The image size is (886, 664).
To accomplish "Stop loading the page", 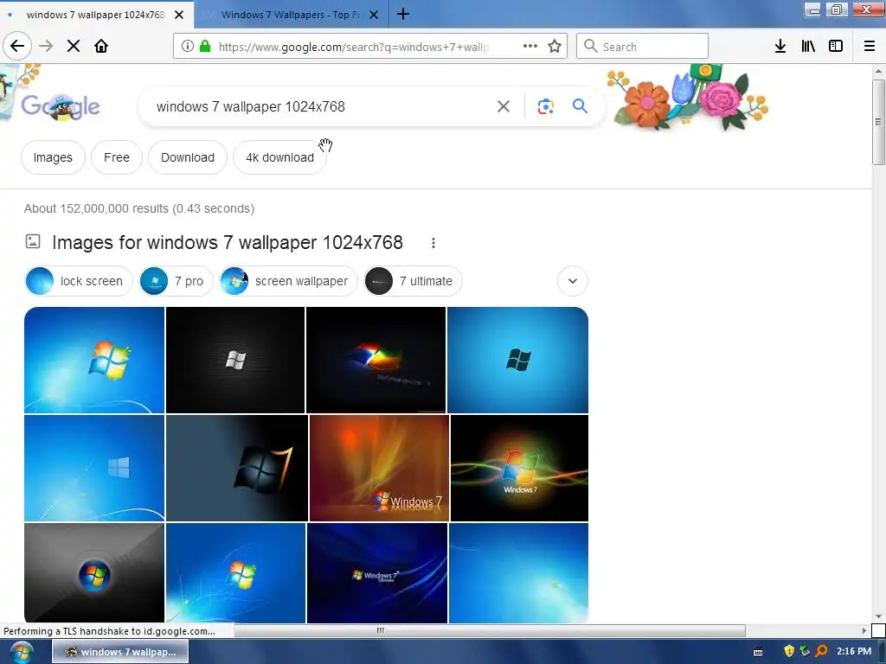I will pos(74,47).
